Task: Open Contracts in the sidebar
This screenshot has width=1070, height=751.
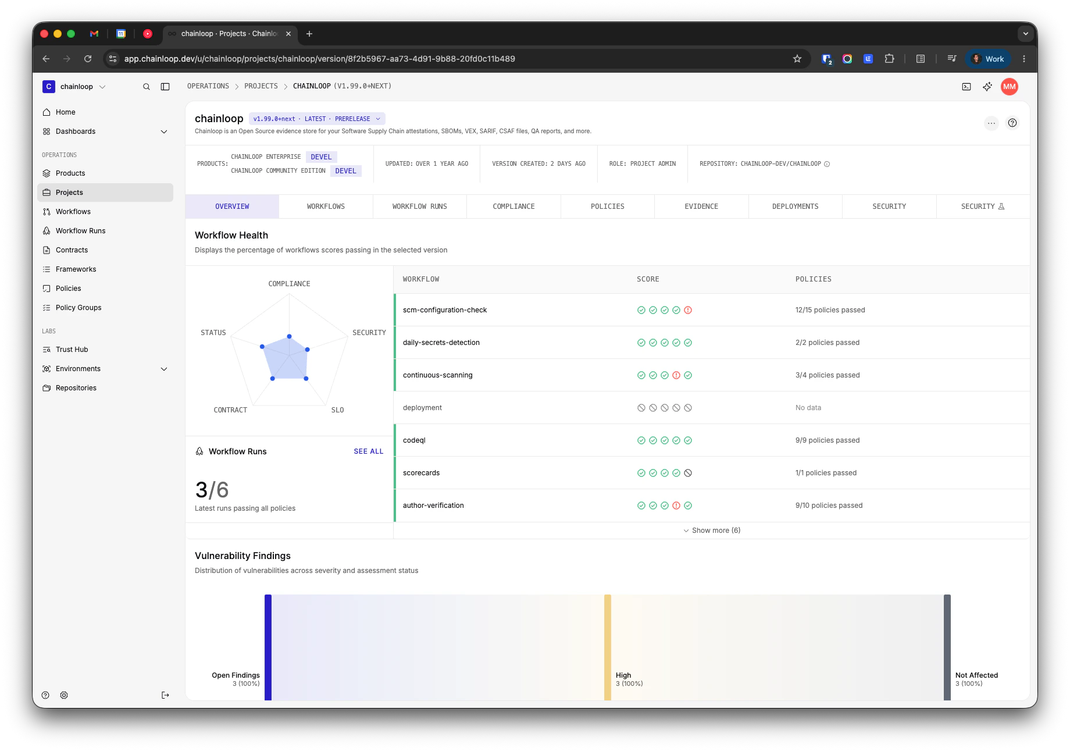Action: pyautogui.click(x=105, y=250)
